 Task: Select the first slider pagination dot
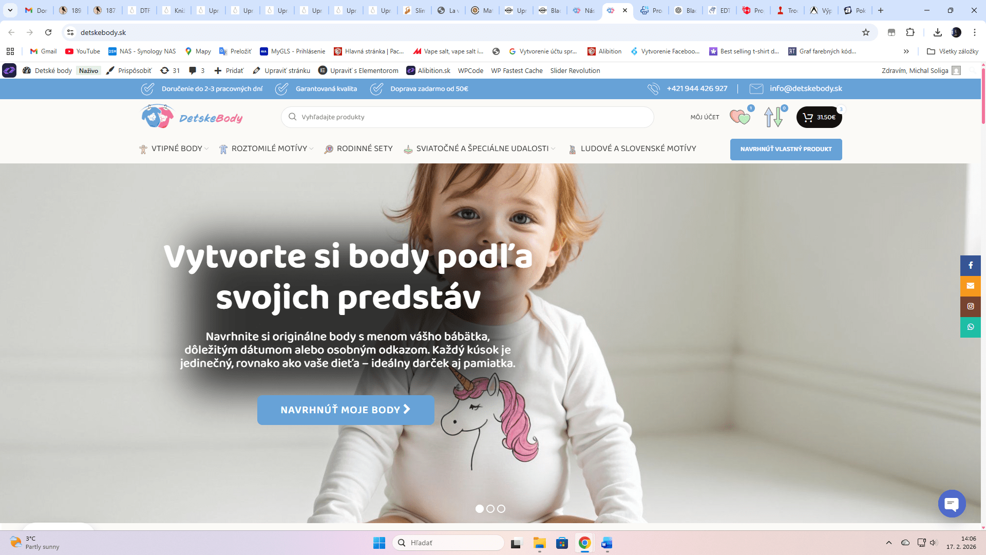pos(479,509)
